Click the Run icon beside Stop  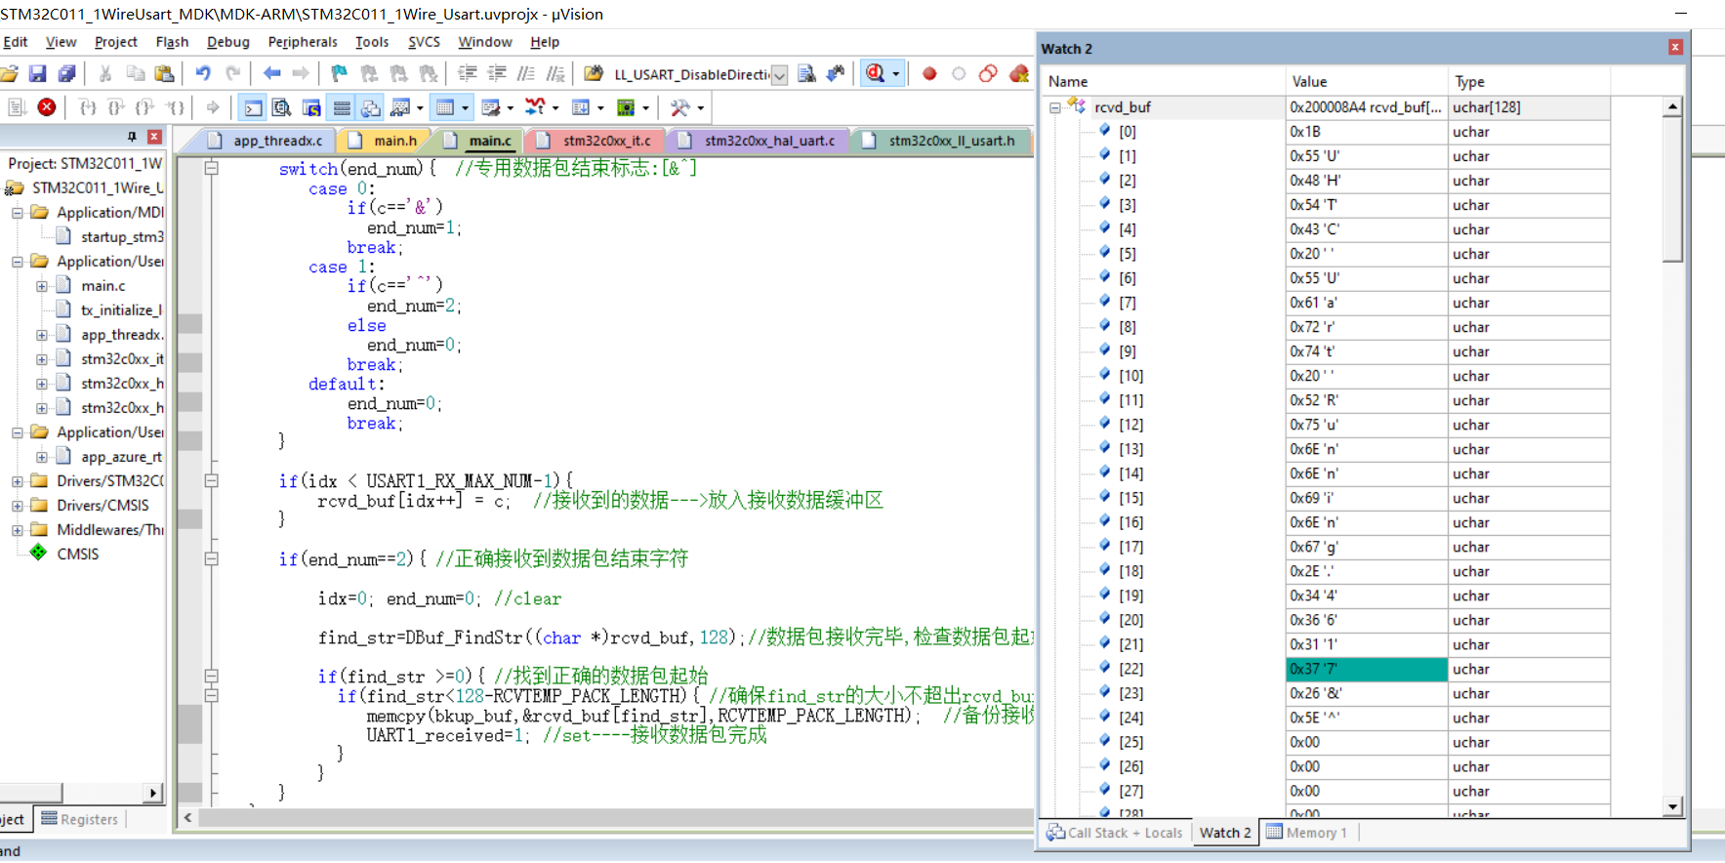(17, 107)
